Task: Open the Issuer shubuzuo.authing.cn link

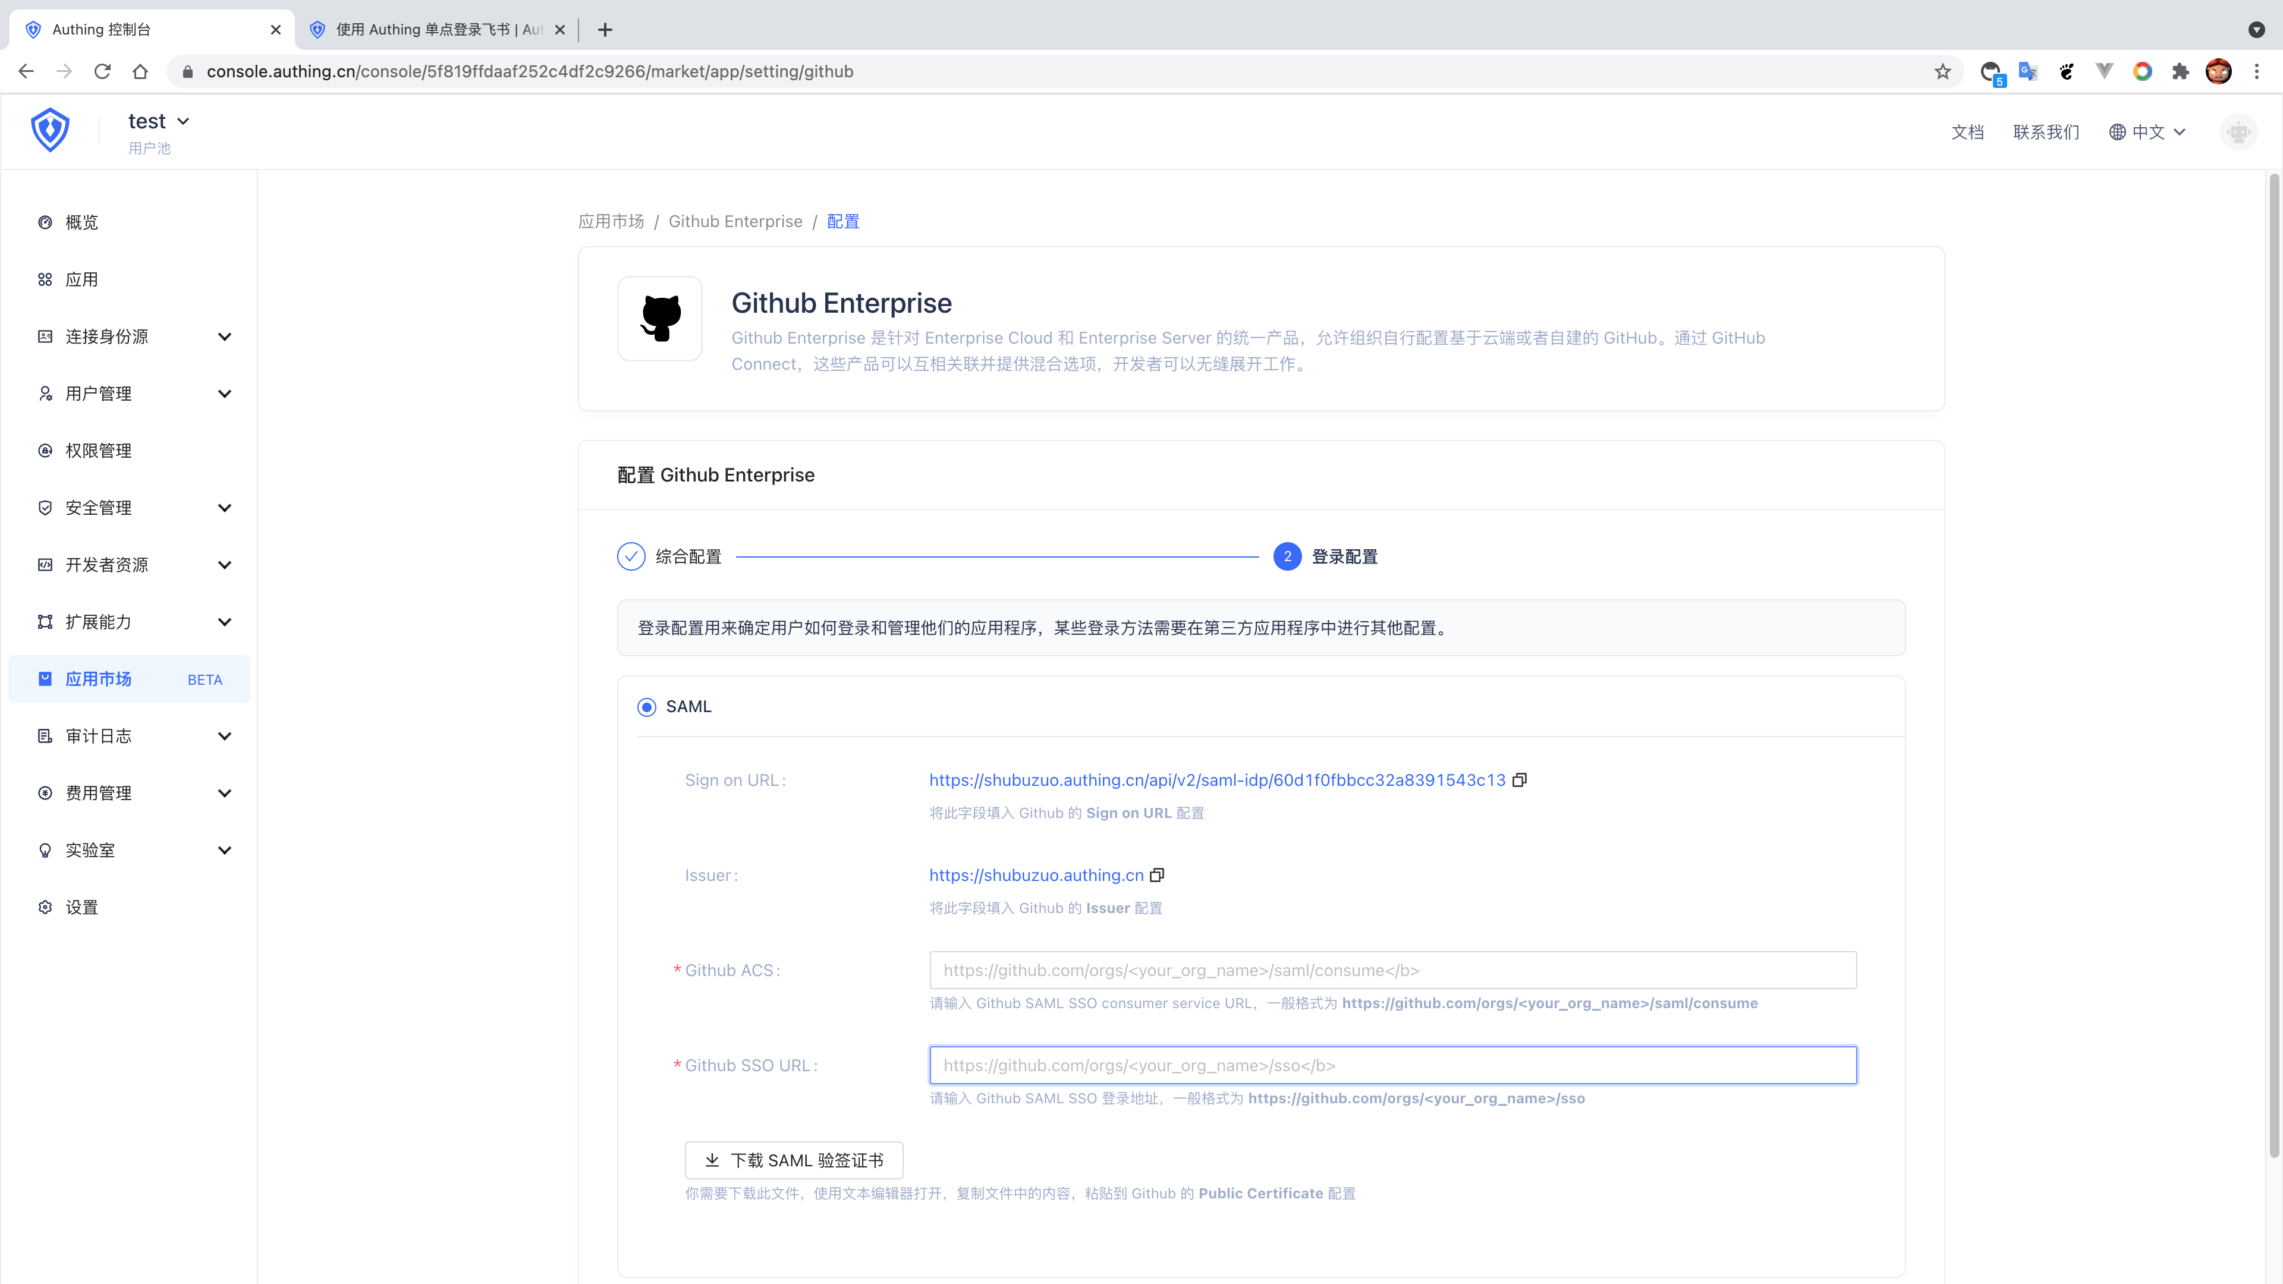Action: (x=1036, y=876)
